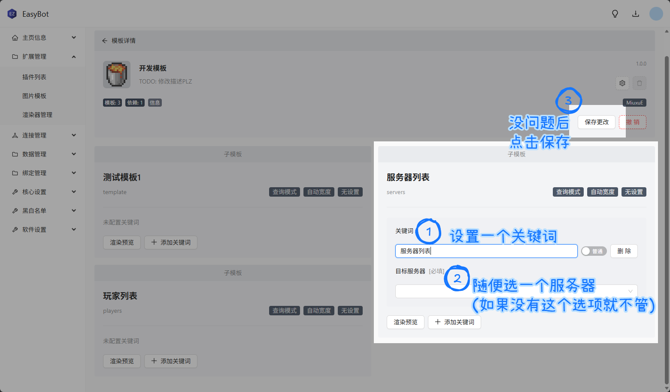
Task: Open the 目标服务器 dropdown
Action: pos(516,291)
